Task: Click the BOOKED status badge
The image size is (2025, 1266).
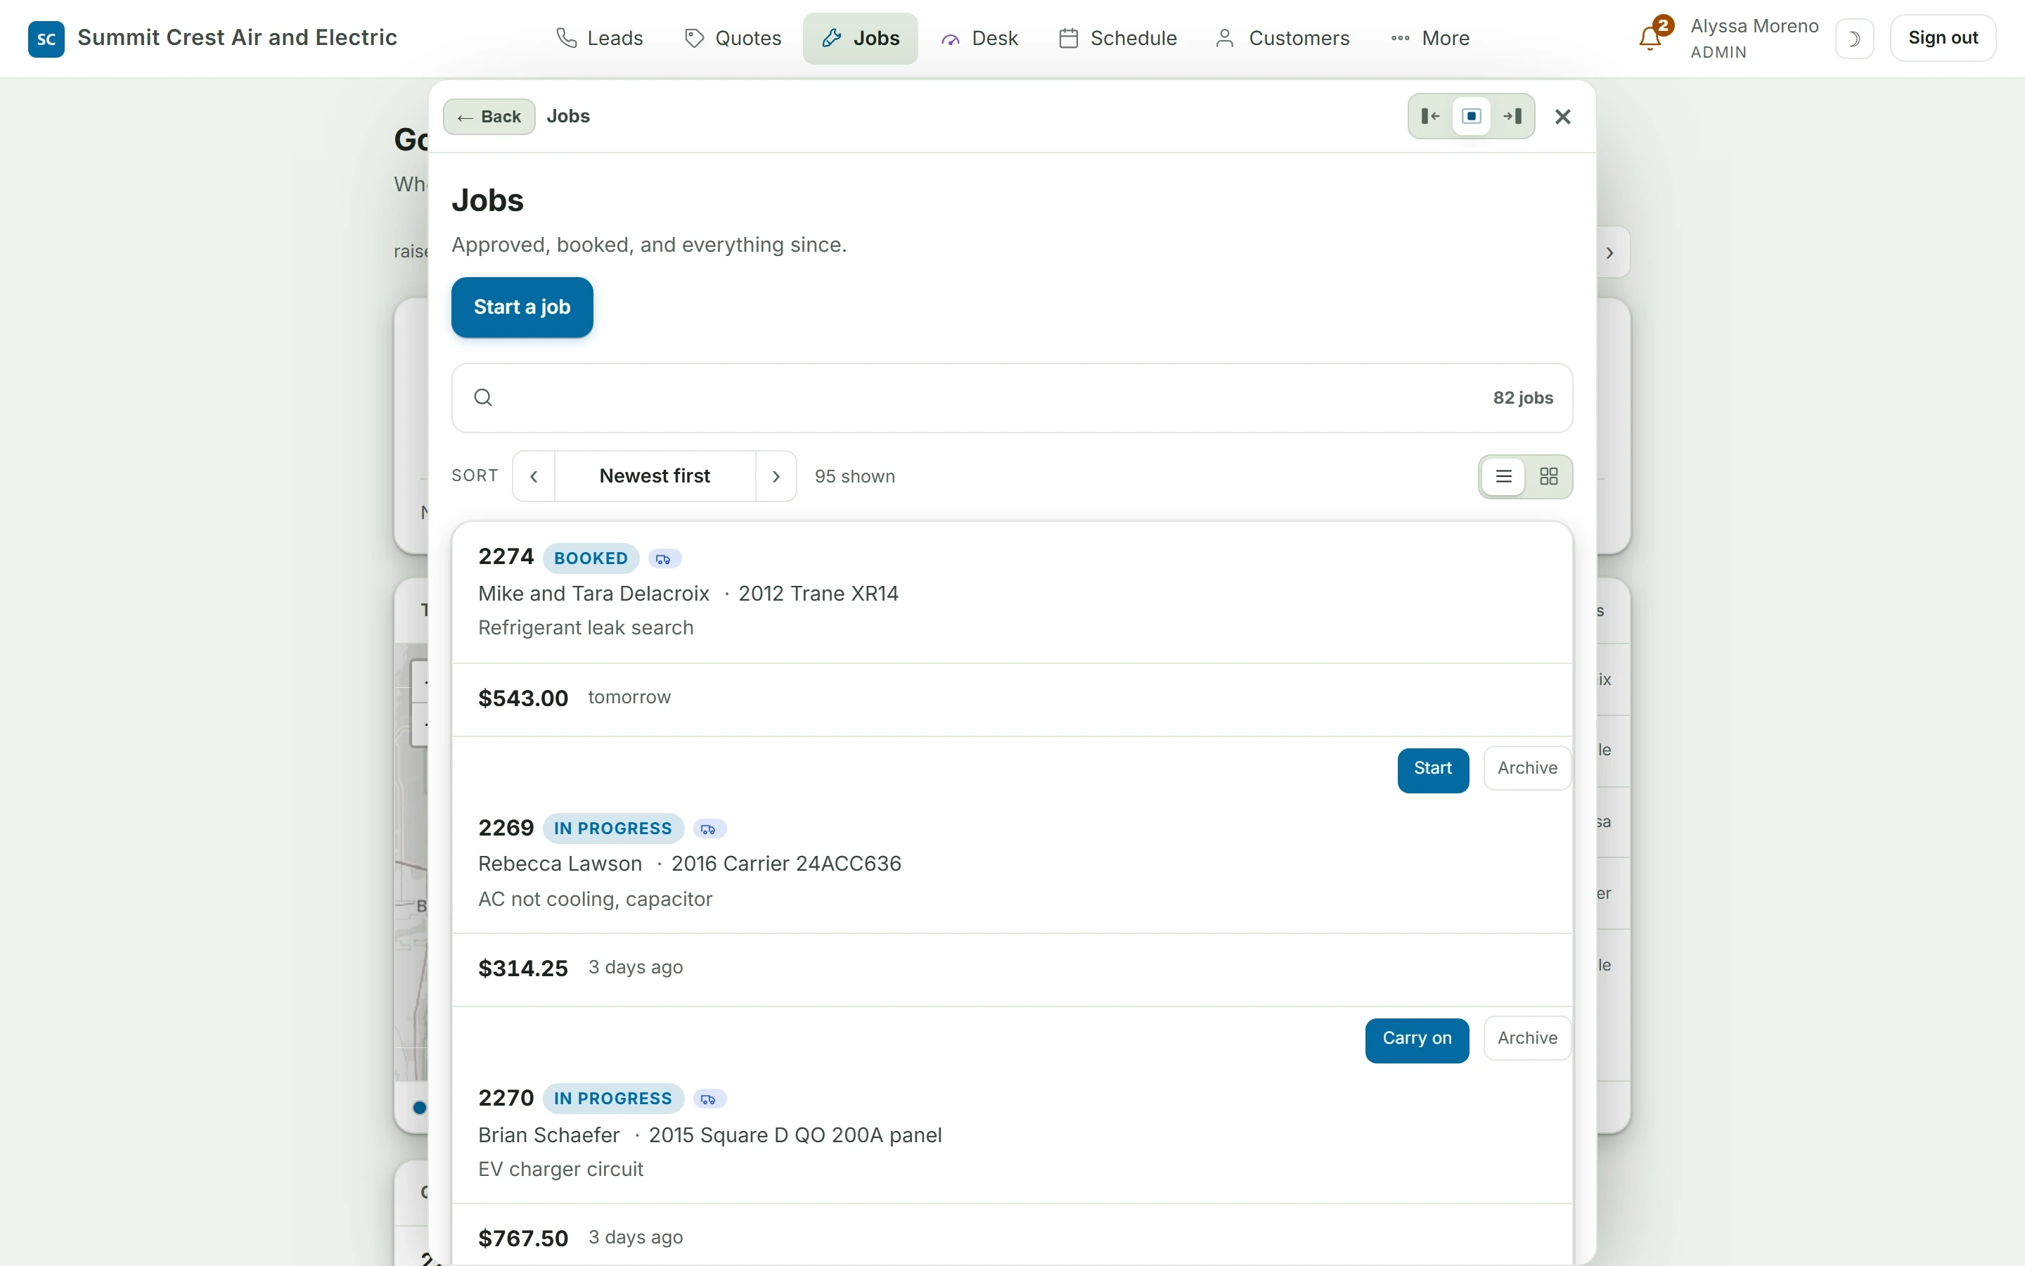Action: tap(591, 558)
